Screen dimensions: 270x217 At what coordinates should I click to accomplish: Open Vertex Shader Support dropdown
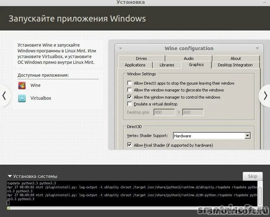(248, 136)
